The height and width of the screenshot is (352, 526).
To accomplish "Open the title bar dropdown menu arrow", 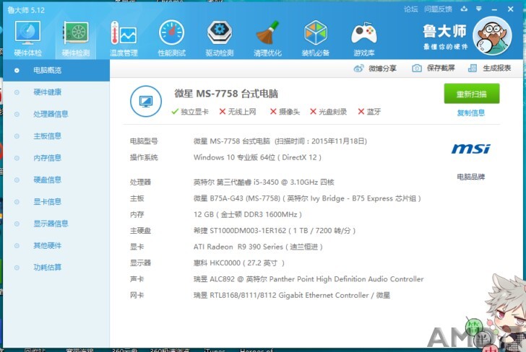I will [x=479, y=9].
